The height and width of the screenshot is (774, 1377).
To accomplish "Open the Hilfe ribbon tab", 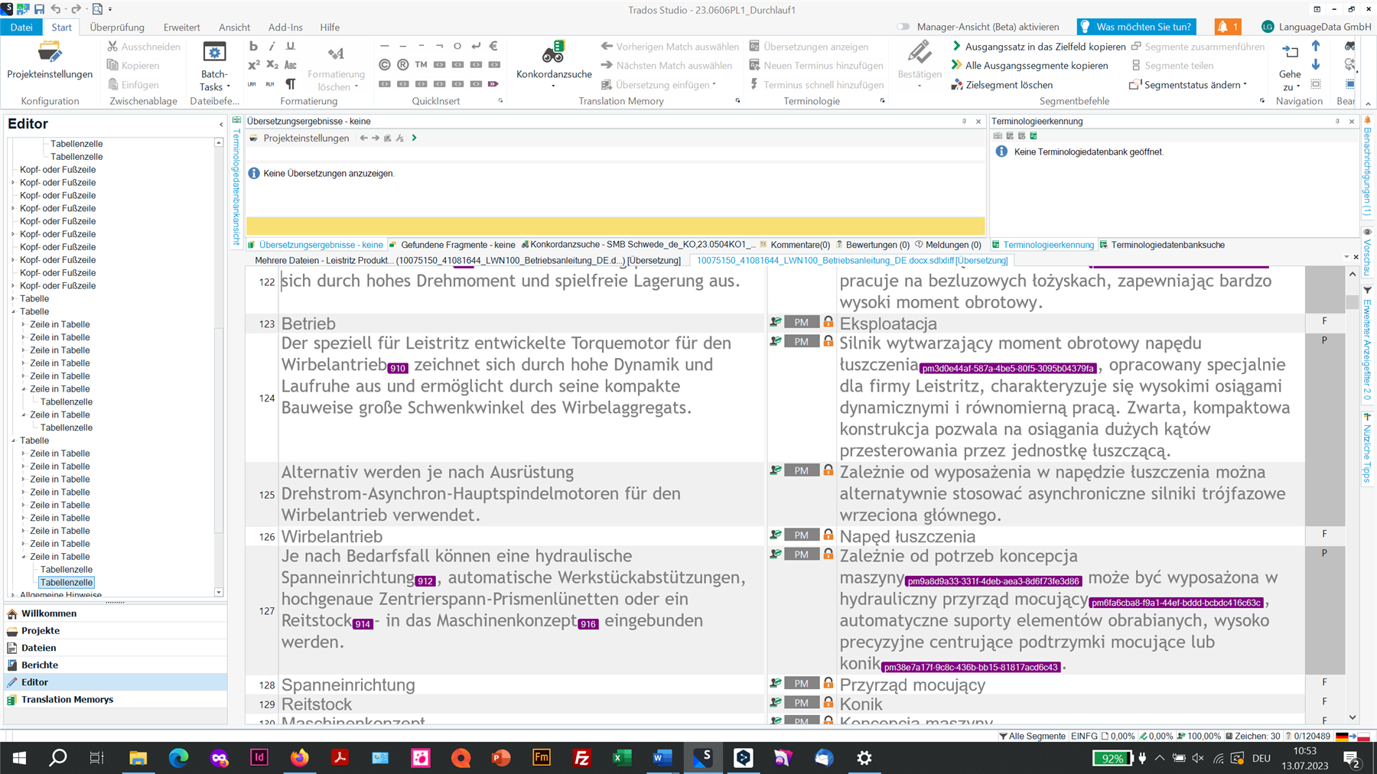I will tap(330, 27).
